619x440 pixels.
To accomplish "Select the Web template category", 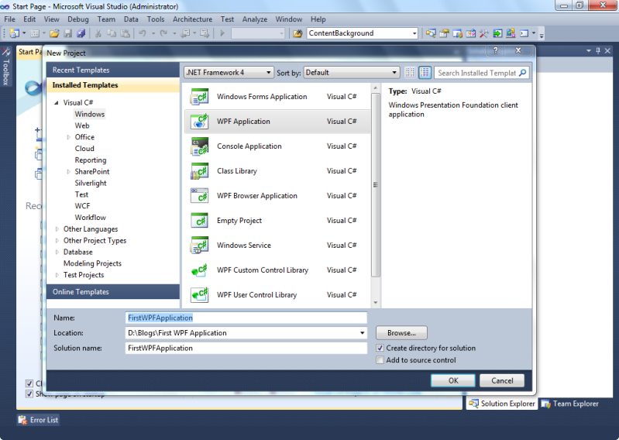I will point(82,126).
